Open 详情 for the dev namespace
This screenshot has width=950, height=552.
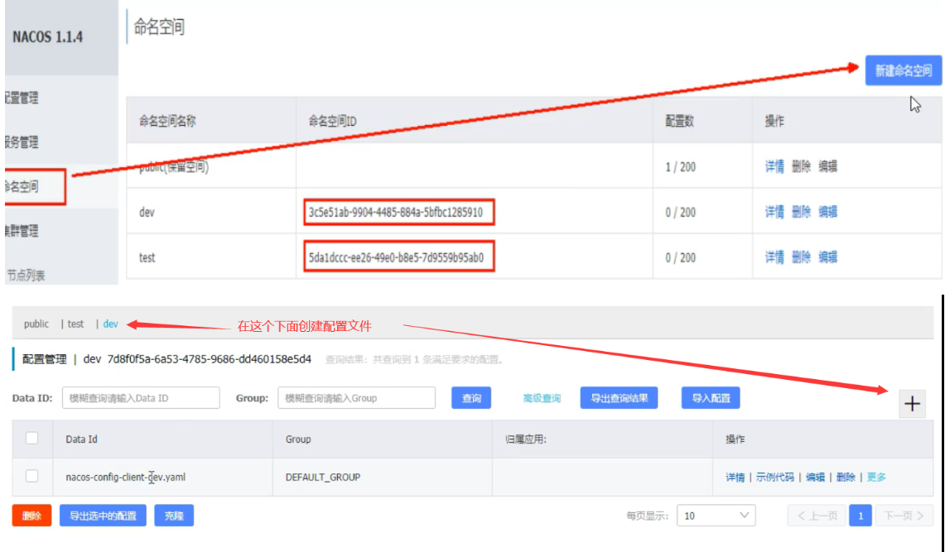(x=774, y=212)
